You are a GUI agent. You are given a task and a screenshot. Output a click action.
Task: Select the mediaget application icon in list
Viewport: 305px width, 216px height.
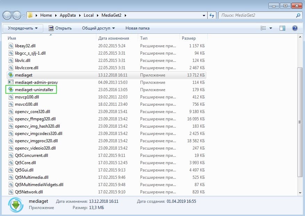(11, 75)
